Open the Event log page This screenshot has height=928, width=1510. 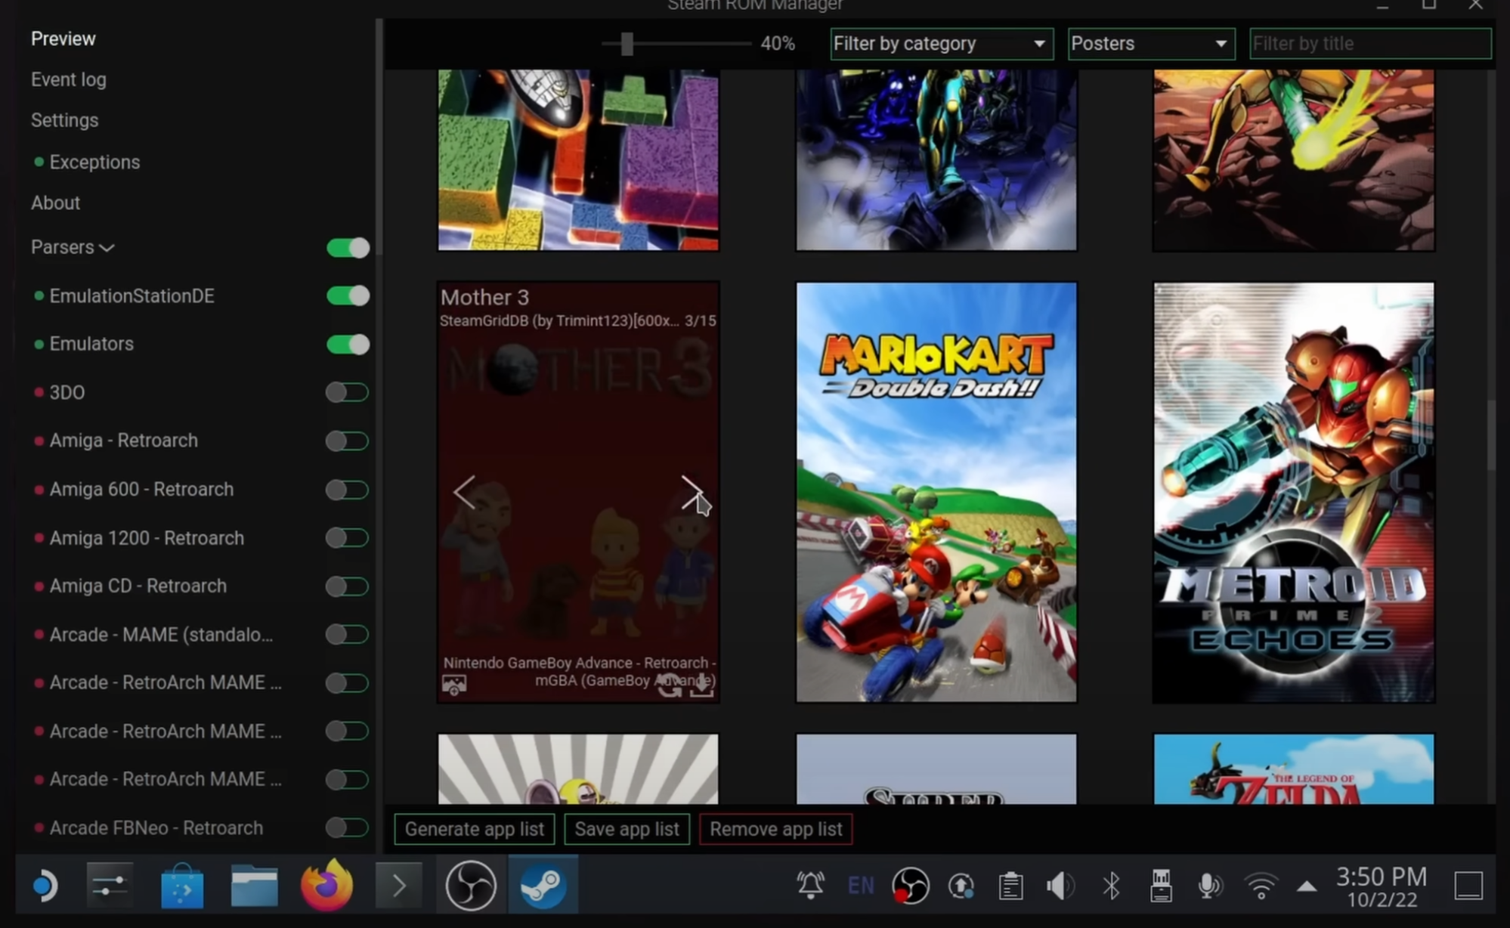69,79
